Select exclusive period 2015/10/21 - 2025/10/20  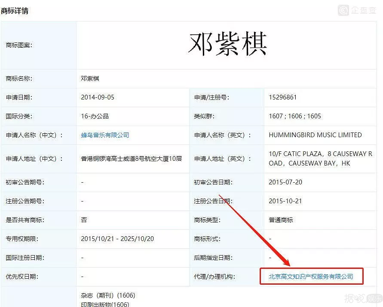117,239
